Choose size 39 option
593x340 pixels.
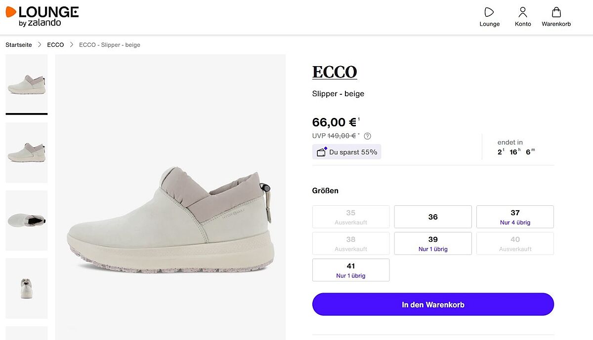[433, 243]
